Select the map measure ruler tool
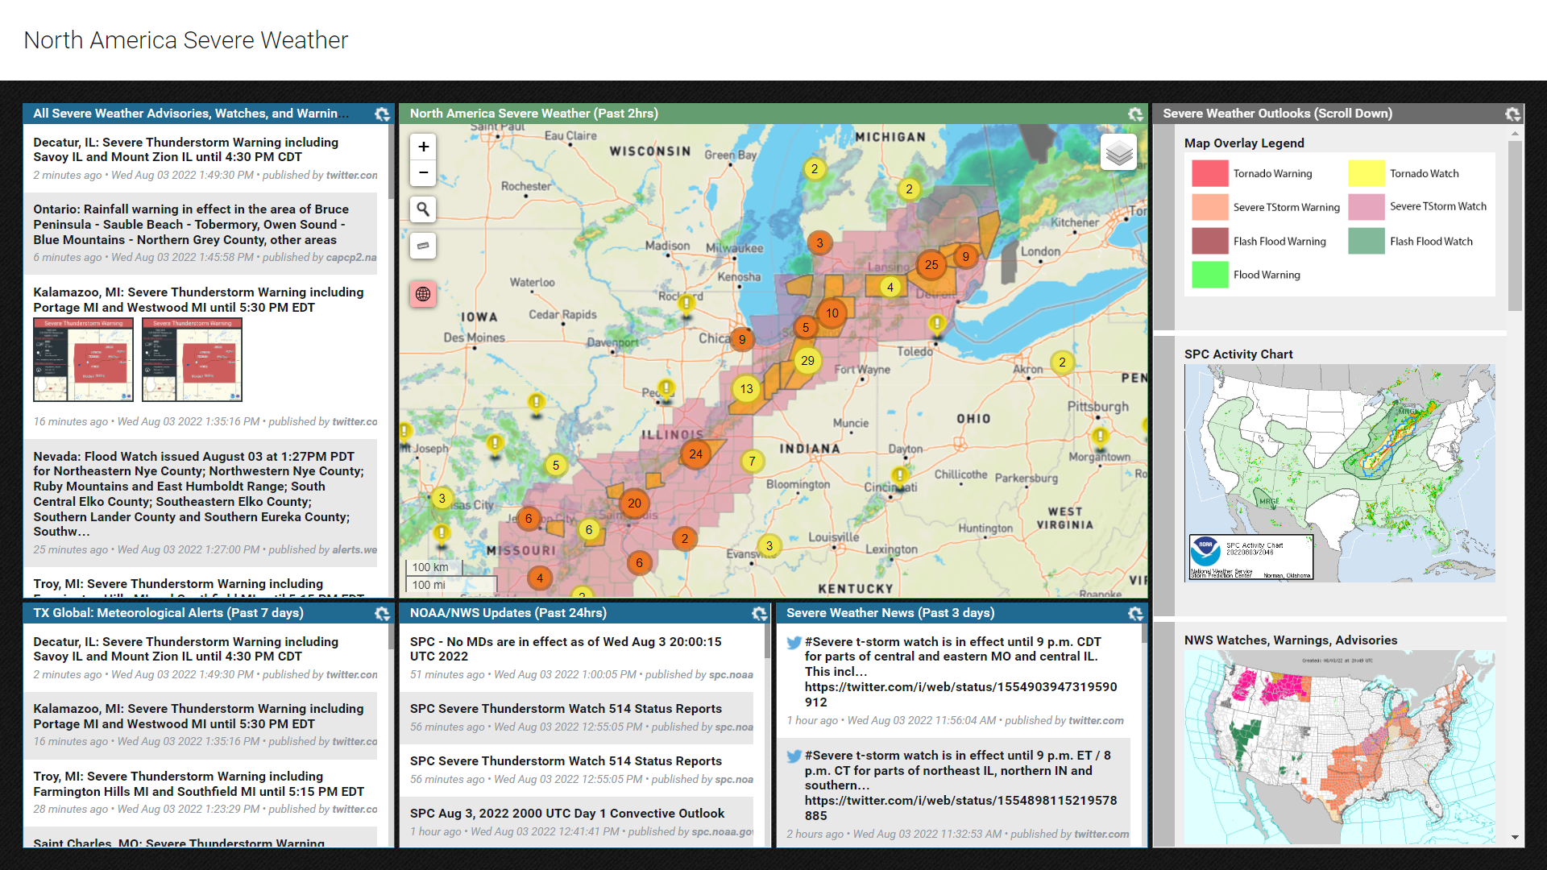This screenshot has height=870, width=1547. 423,246
